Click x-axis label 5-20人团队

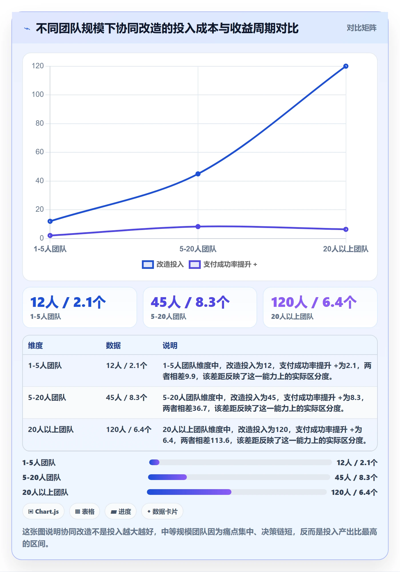198,249
